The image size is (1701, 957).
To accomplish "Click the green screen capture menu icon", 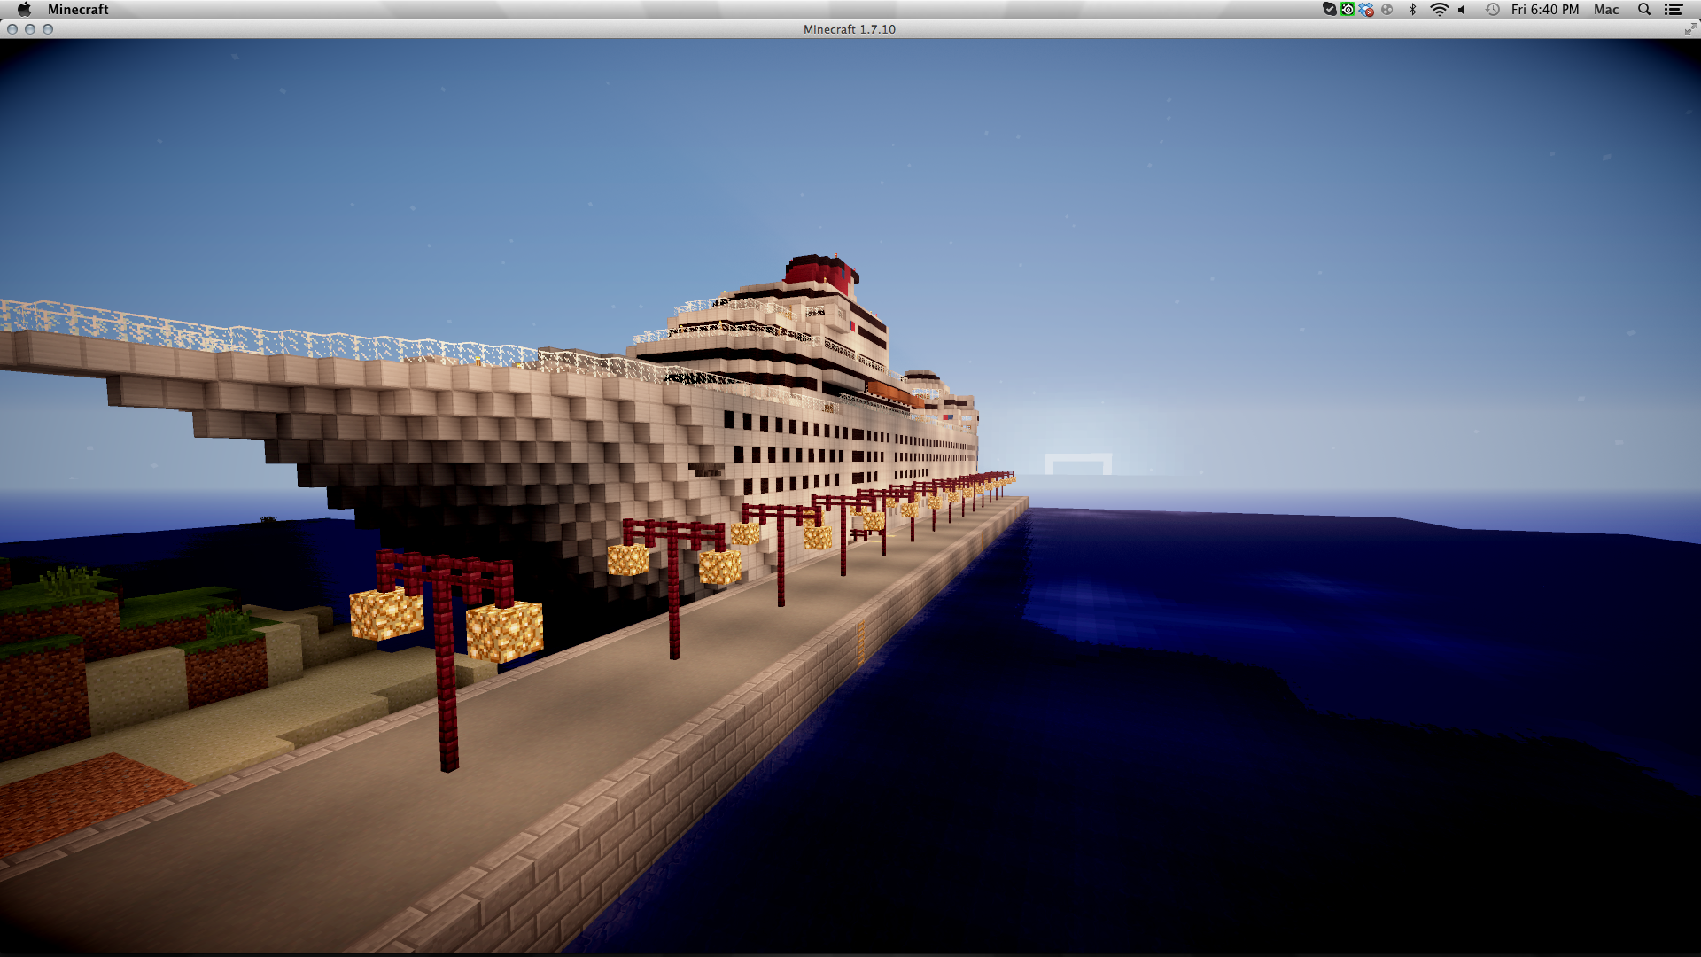I will [1348, 9].
